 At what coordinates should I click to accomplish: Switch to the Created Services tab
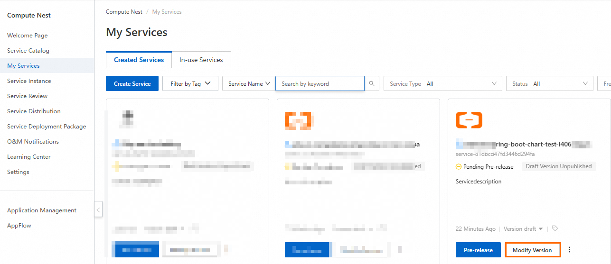coord(139,60)
